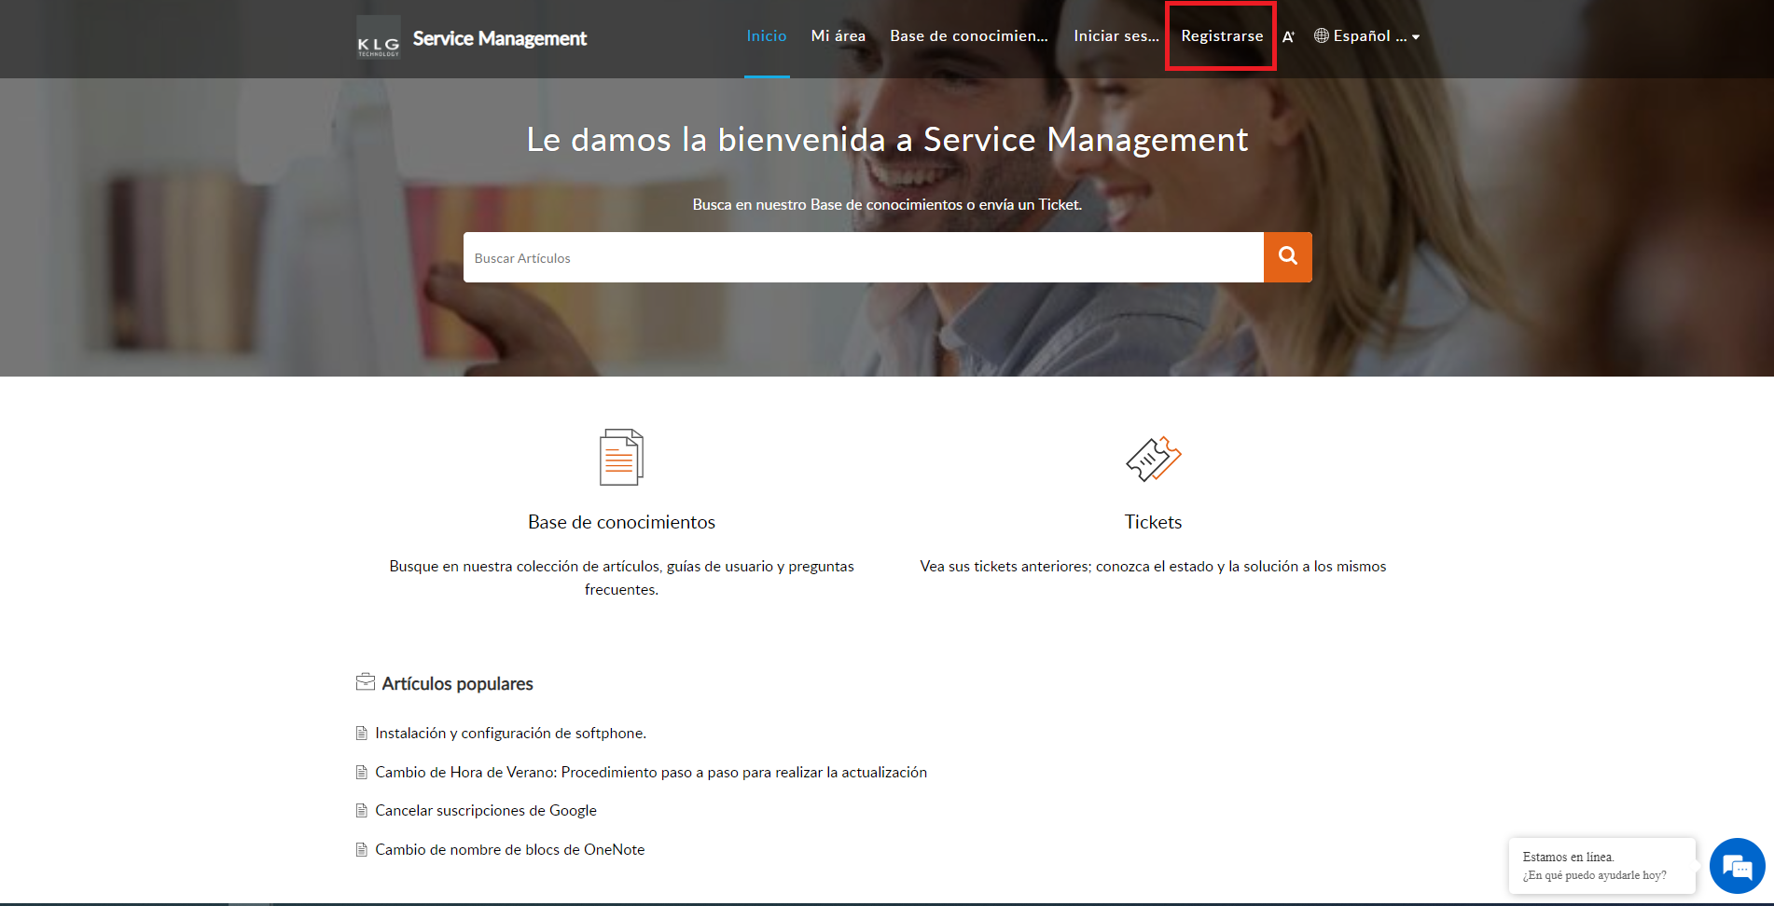Click the Service Management title link
Screen dimensions: 1774x906
tap(500, 38)
